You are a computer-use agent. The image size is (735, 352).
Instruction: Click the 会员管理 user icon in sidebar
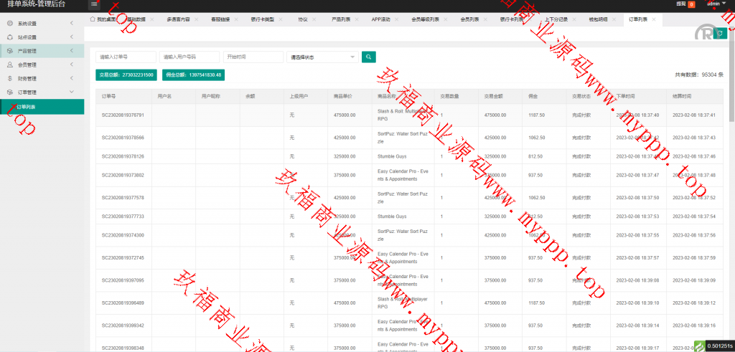click(9, 65)
